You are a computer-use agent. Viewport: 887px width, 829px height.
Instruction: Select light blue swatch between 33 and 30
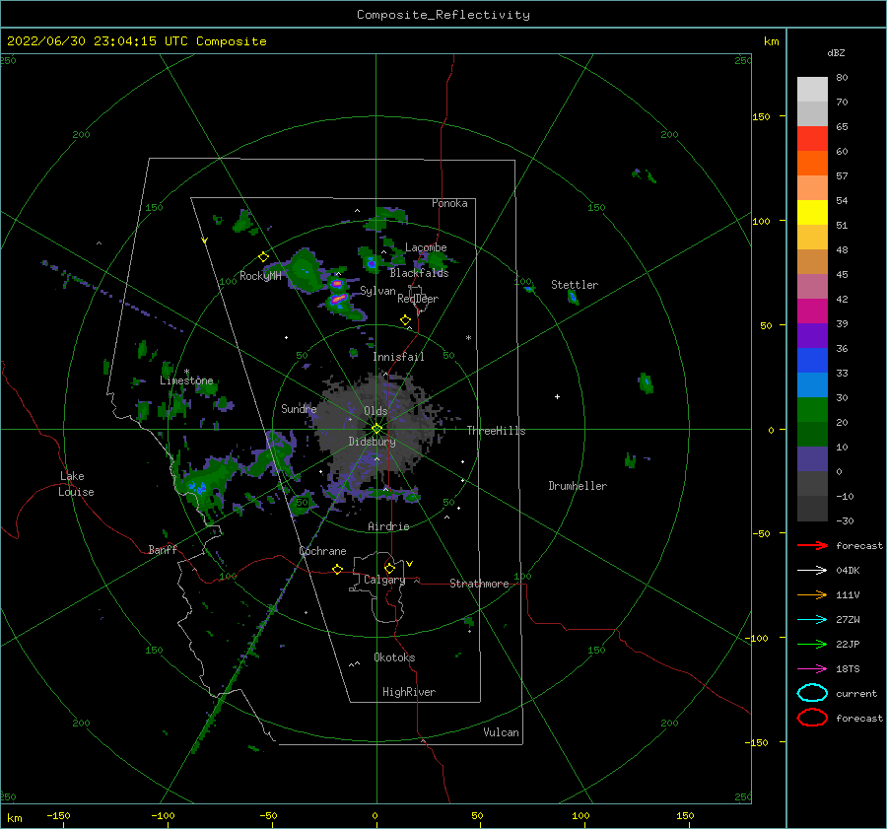[x=812, y=385]
